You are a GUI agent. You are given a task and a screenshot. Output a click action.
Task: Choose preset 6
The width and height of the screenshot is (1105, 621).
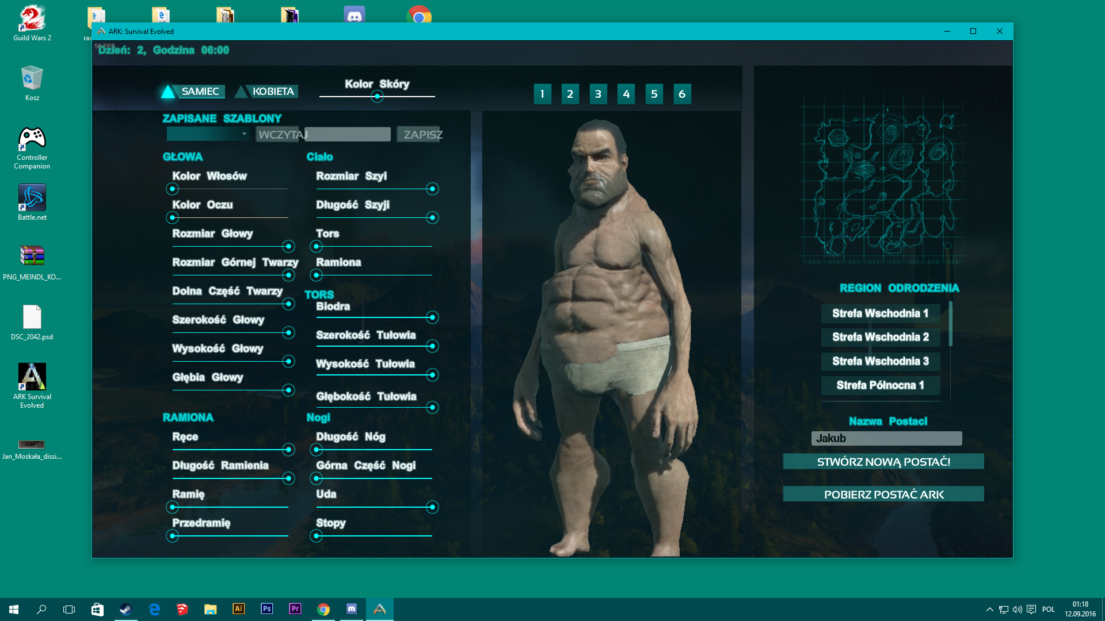682,94
